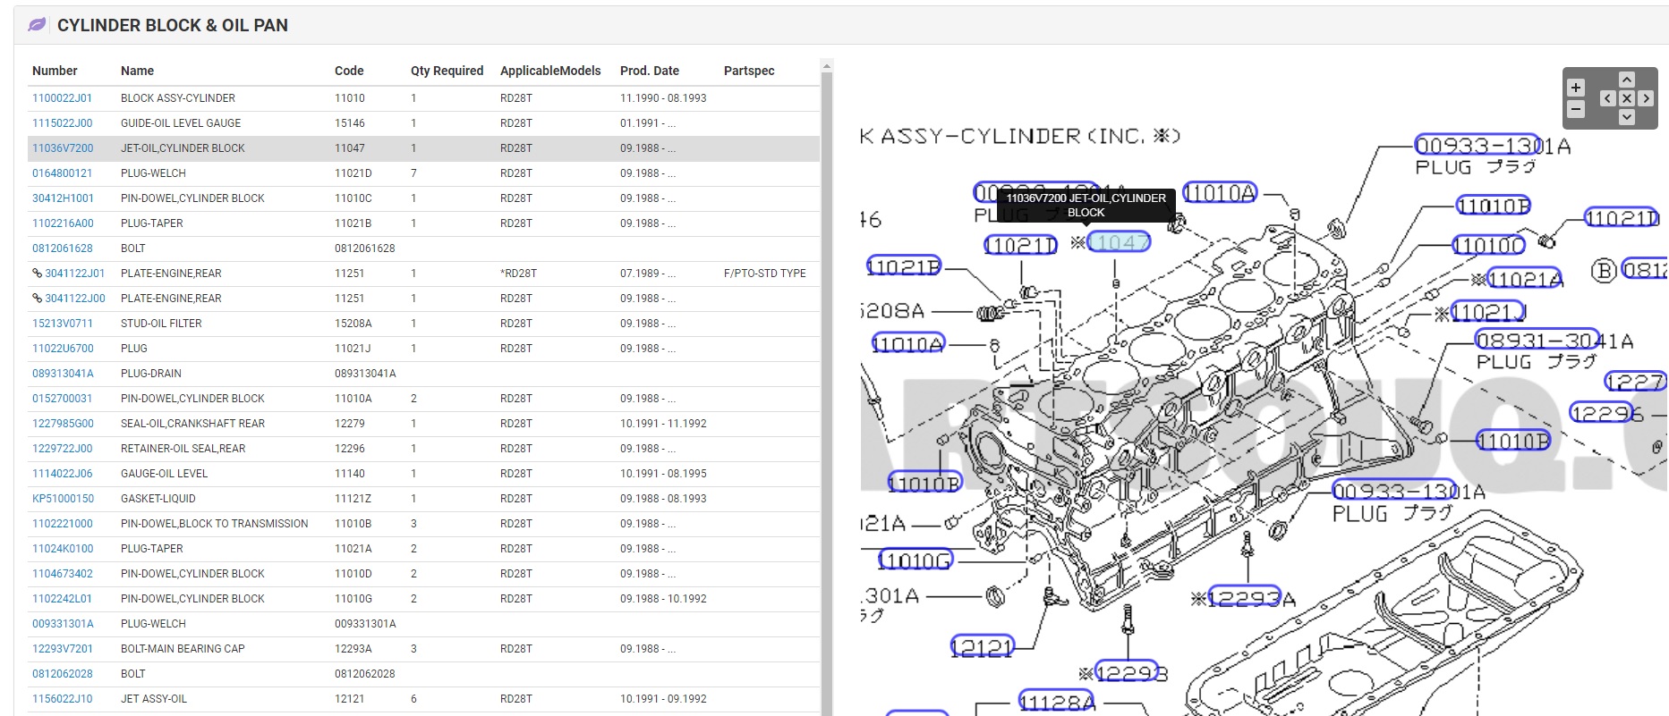Viewport: 1669px width, 716px height.
Task: Zoom out of the parts diagram
Action: 1576,109
